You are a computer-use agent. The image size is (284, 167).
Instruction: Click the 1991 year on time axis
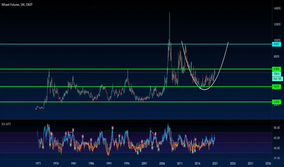click(109, 163)
